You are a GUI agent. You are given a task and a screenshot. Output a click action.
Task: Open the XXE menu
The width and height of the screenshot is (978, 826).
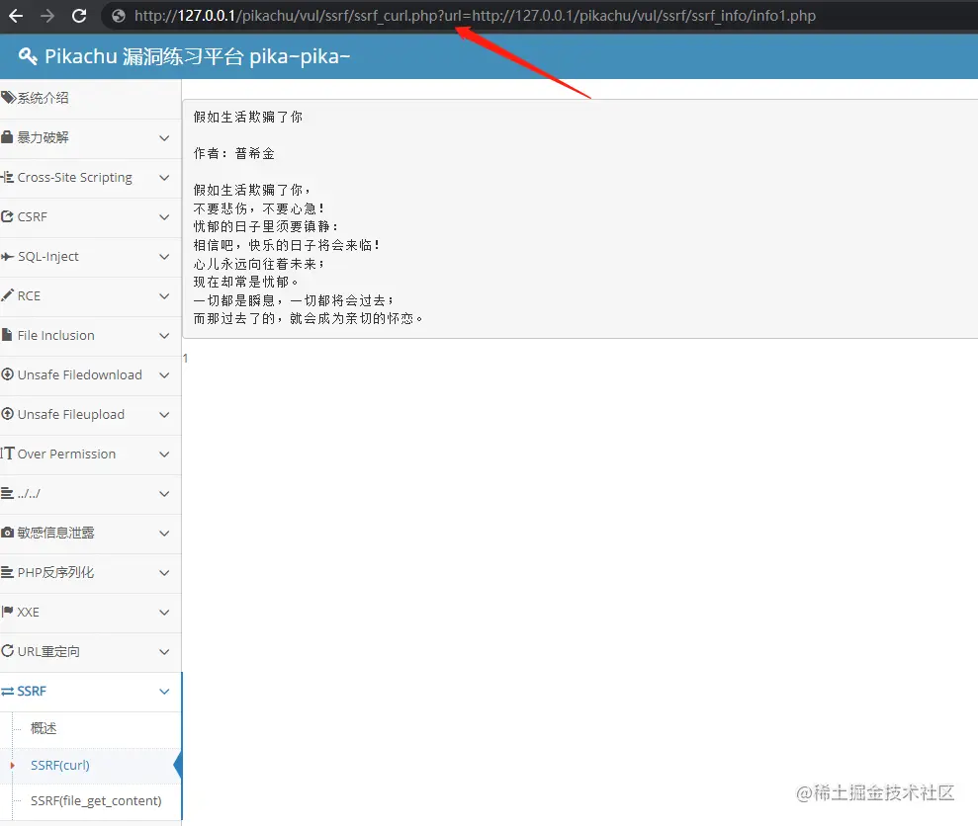(28, 613)
